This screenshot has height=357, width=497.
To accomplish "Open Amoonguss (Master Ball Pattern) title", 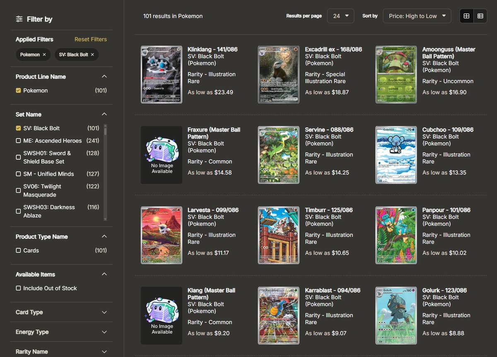I will coord(449,53).
